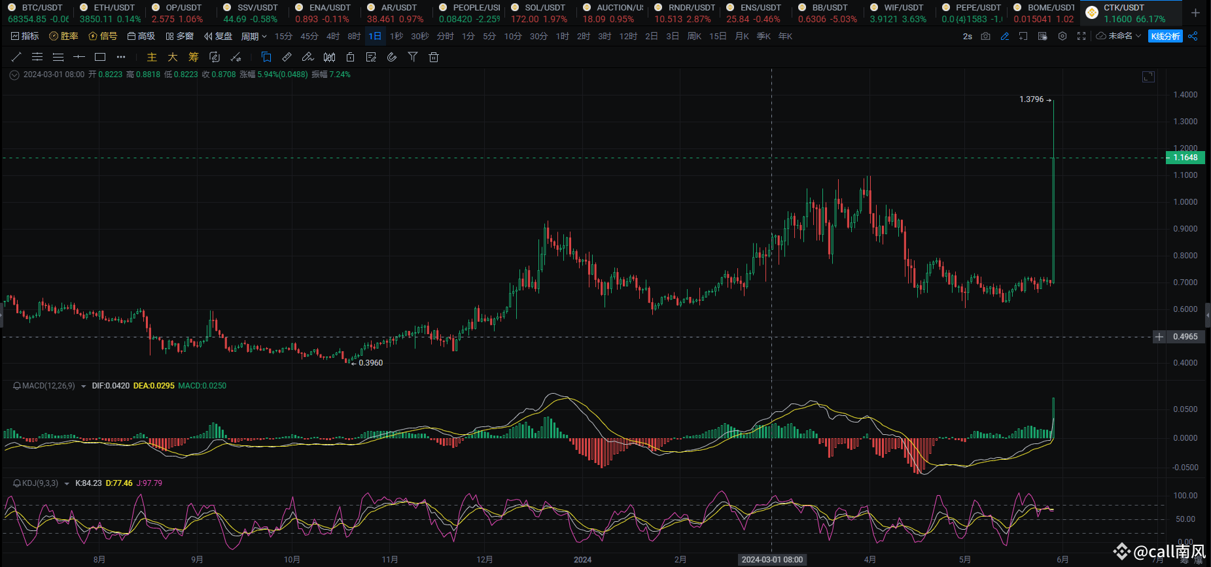
Task: Select the rectangle drawing tool
Action: [100, 58]
